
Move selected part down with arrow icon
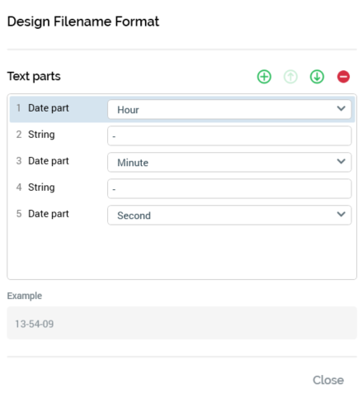(317, 77)
